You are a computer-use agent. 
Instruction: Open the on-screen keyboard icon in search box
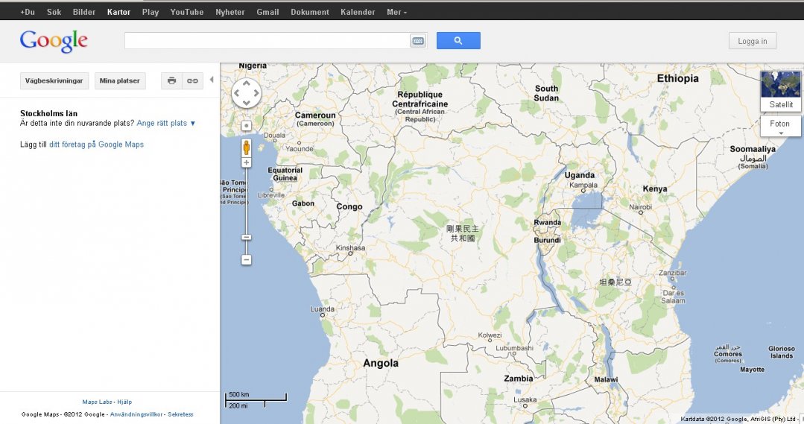[418, 41]
